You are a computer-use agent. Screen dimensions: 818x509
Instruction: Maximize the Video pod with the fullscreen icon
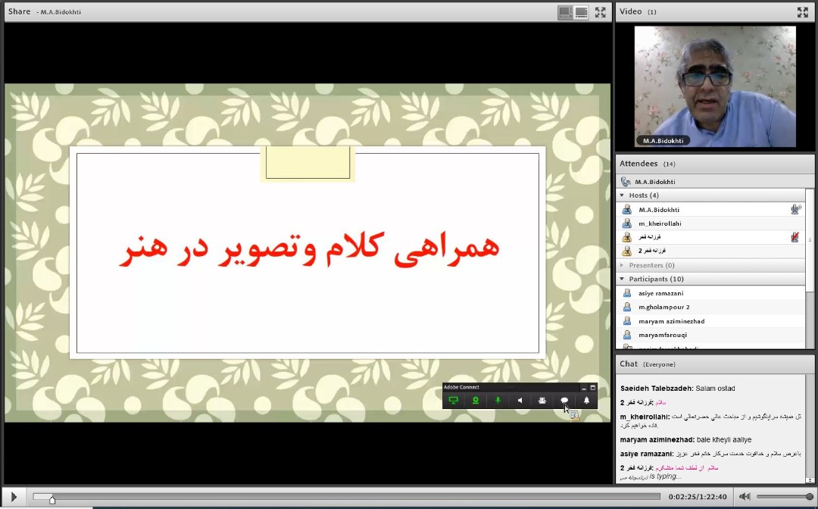[802, 12]
